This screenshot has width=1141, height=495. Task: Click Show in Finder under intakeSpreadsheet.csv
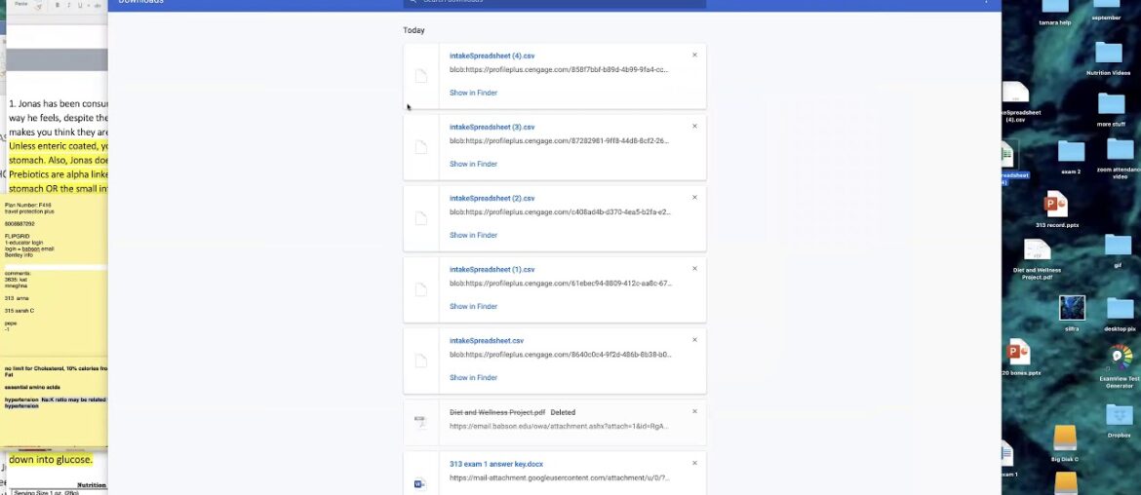tap(473, 378)
